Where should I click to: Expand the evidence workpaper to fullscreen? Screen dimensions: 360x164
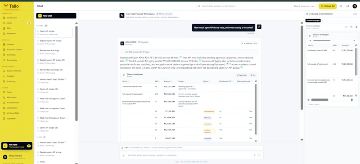(346, 27)
